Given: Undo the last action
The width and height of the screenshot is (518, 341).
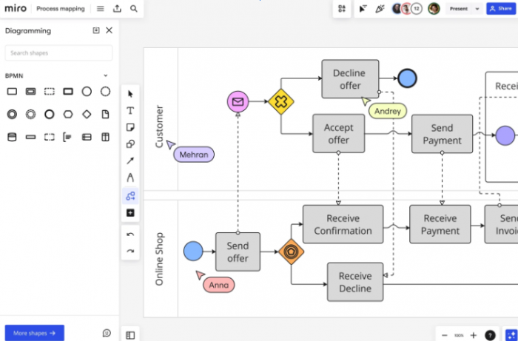Looking at the screenshot, I should [x=130, y=234].
